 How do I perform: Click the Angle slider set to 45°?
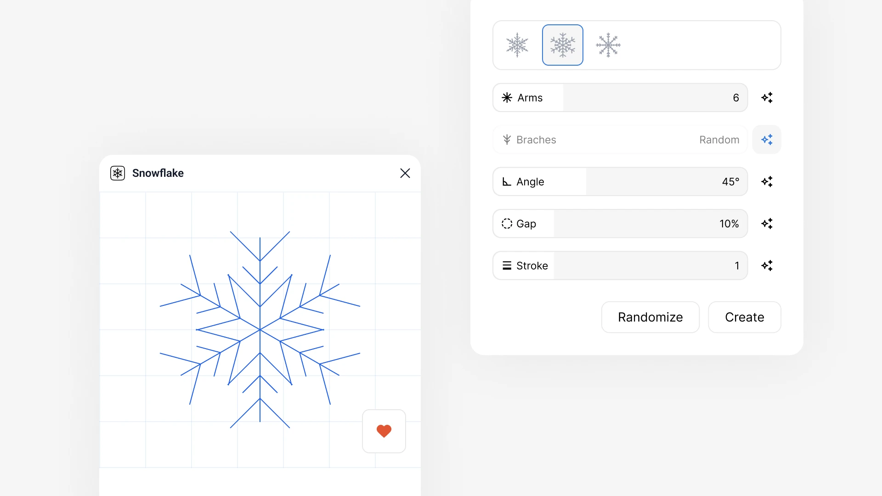click(x=620, y=181)
